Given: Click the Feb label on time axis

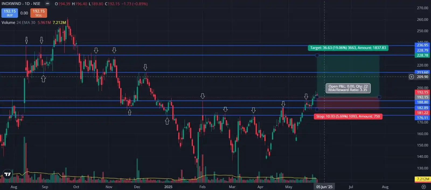Looking at the screenshot, I should click(202, 187).
